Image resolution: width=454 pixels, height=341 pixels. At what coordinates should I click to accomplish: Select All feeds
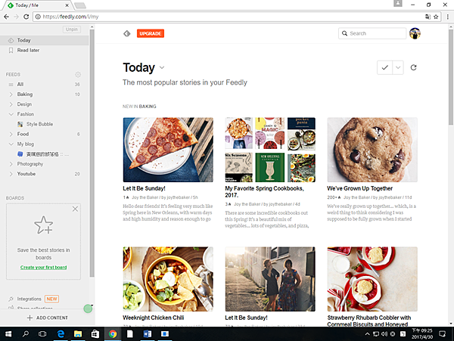tap(45, 85)
